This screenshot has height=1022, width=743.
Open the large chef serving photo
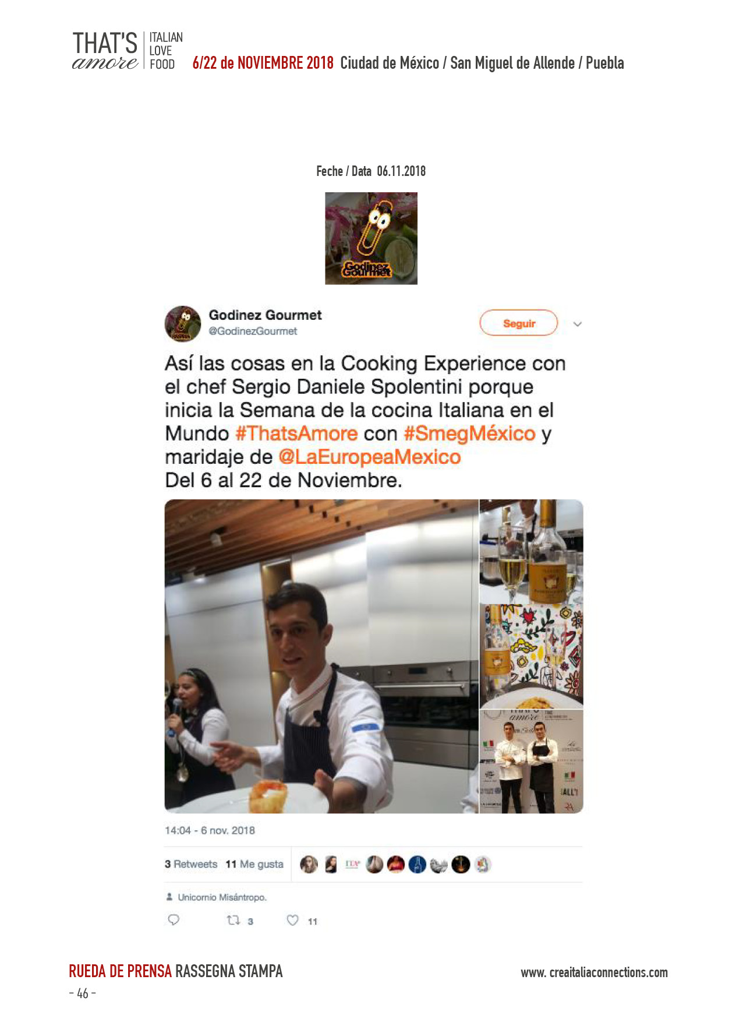[x=321, y=656]
